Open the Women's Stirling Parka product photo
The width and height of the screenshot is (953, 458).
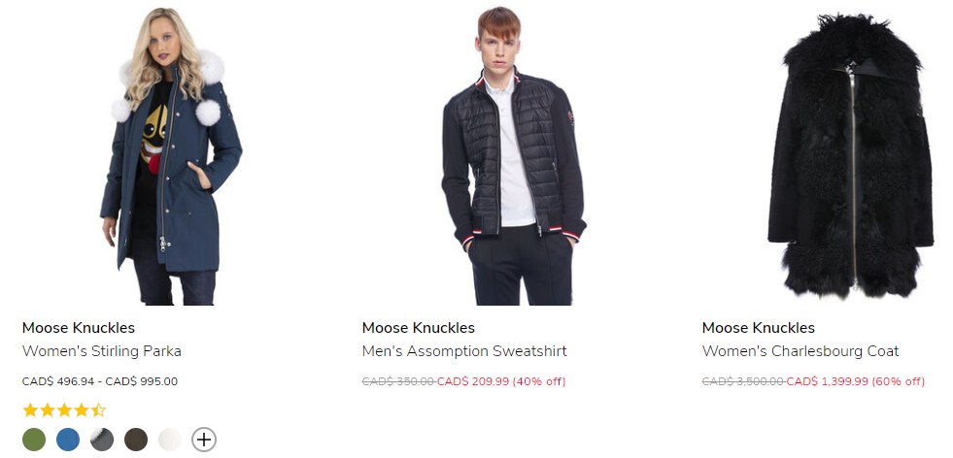tap(171, 155)
